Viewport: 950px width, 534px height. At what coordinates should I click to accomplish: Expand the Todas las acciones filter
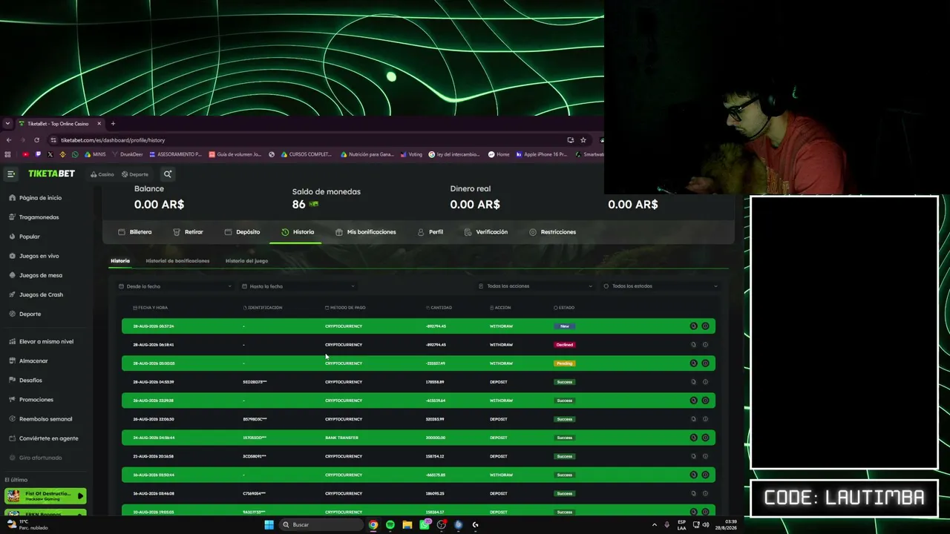pos(536,286)
